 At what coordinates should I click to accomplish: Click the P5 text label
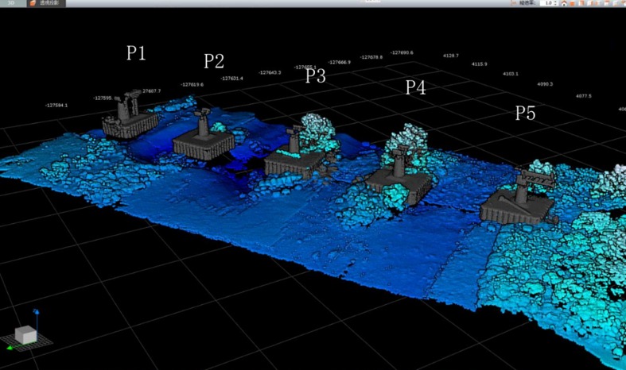(525, 113)
